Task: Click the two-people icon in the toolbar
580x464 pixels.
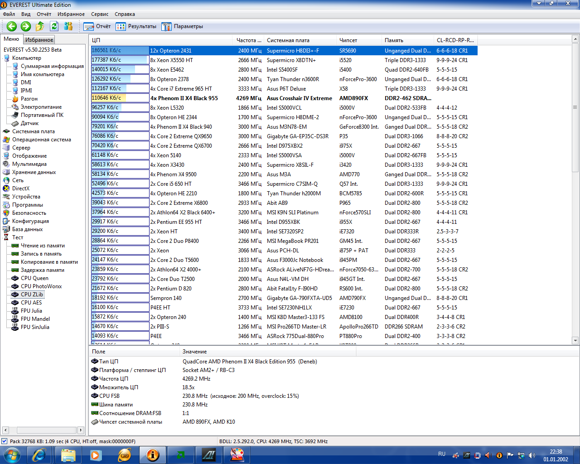Action: 68,26
